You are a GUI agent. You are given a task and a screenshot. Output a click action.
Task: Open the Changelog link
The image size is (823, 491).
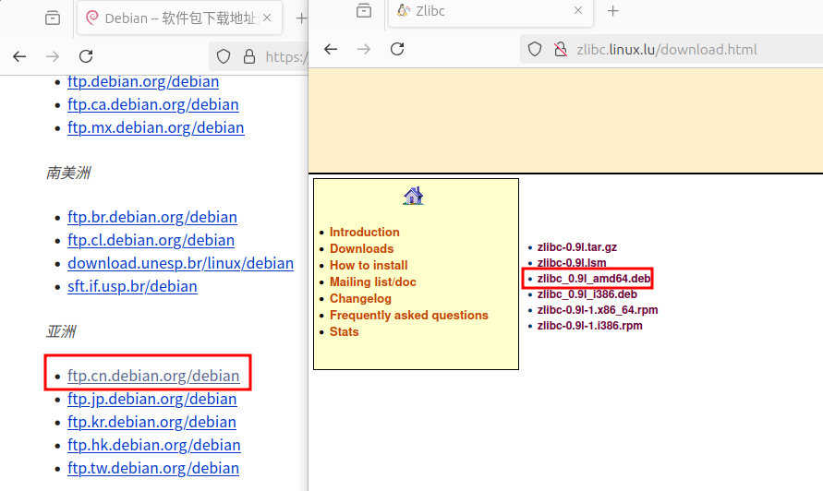point(360,298)
